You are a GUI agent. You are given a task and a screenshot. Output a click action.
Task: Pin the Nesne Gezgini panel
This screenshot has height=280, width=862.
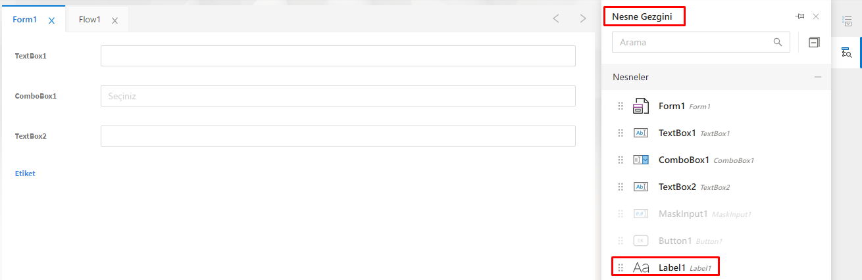[800, 16]
